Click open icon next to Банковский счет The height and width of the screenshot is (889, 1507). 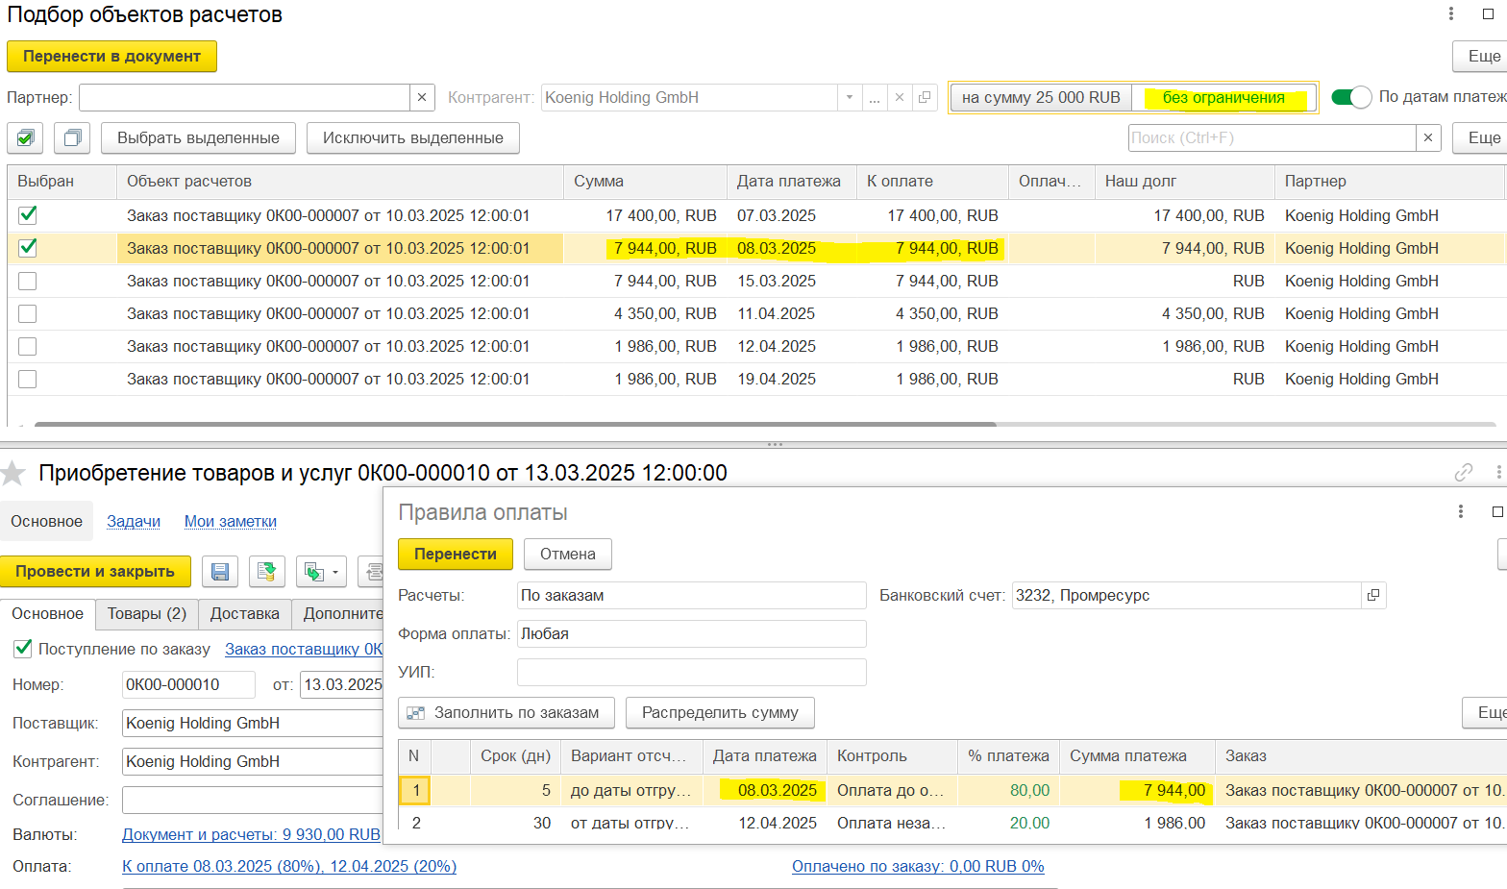click(x=1373, y=596)
